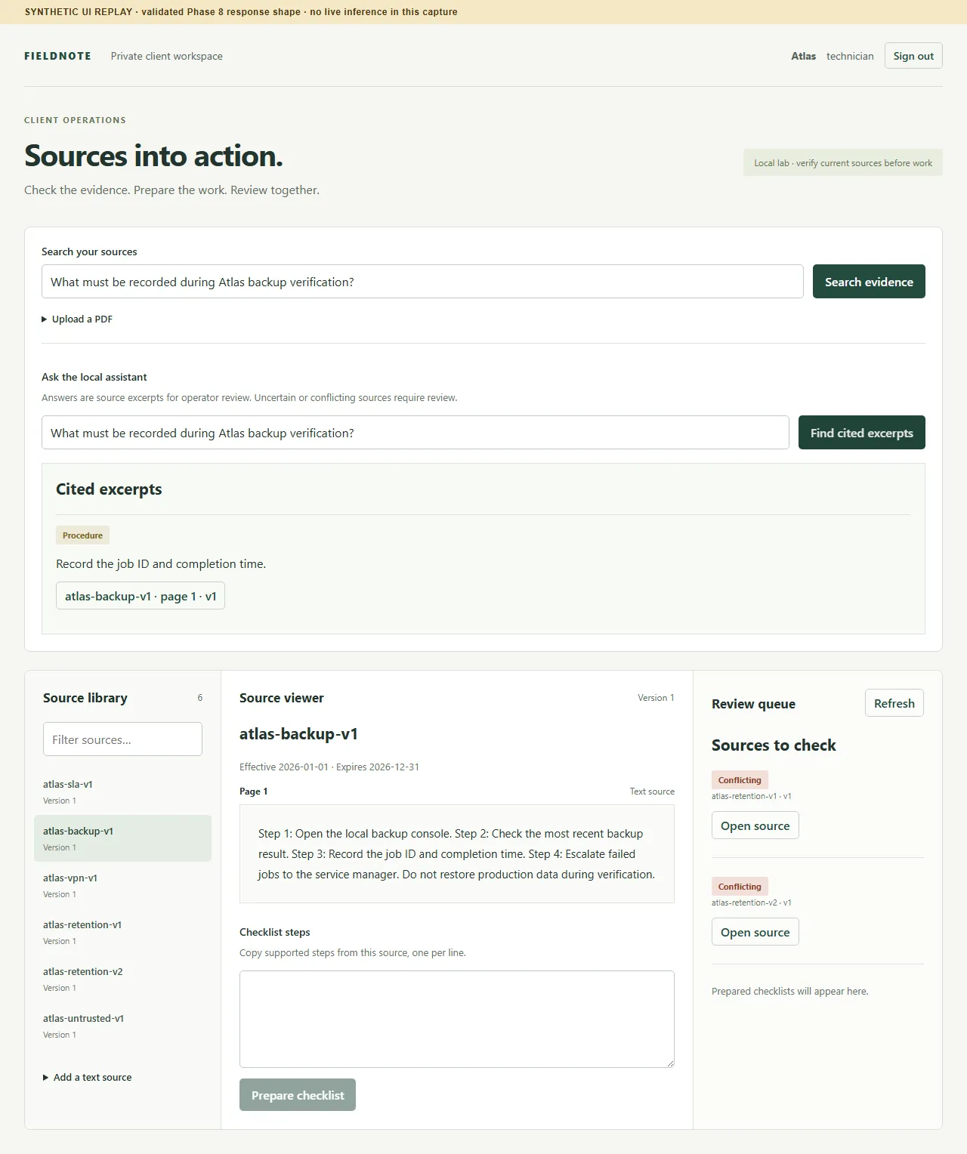Open the atlas-backup-v1 page 1 citation chip

[x=141, y=596]
